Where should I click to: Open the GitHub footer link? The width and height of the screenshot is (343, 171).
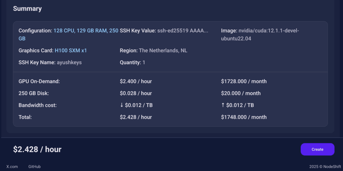click(x=35, y=167)
